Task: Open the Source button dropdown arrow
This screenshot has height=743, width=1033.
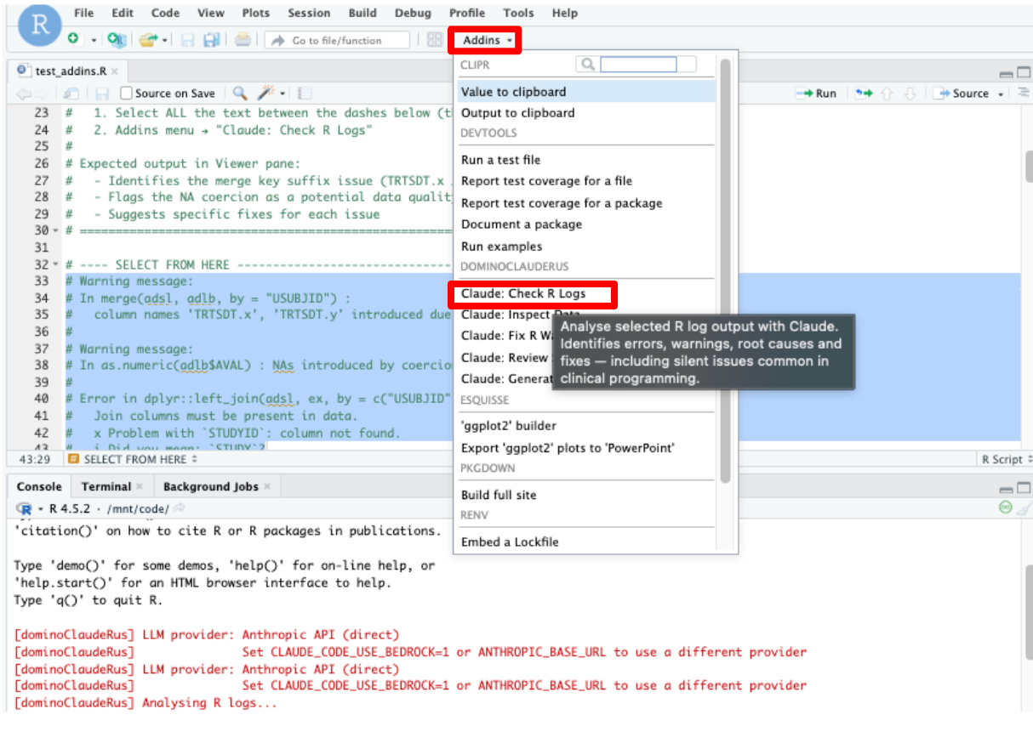Action: (1001, 94)
